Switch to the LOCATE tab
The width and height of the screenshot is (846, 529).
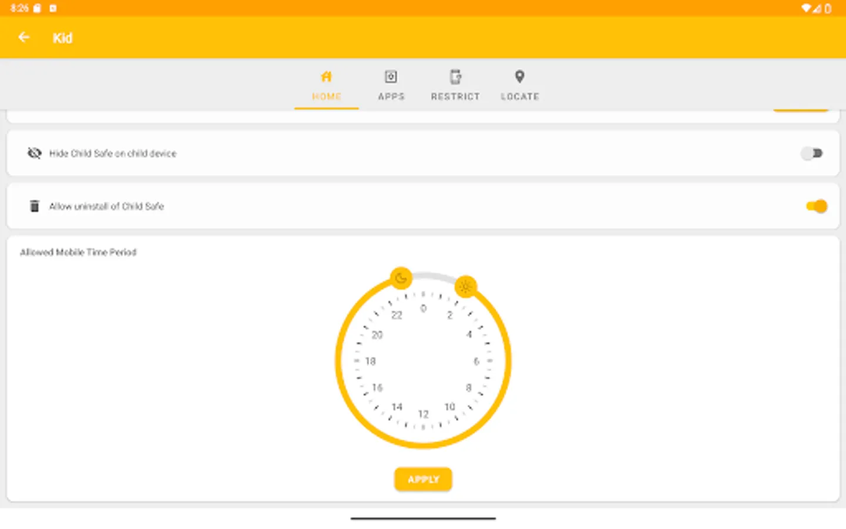click(x=519, y=85)
